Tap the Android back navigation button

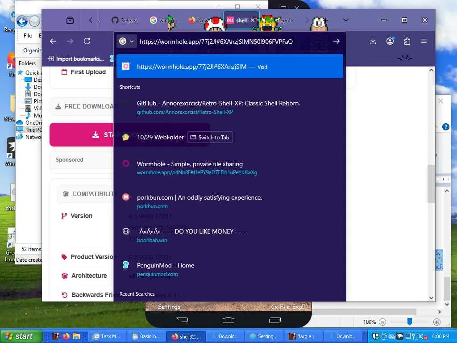click(x=183, y=320)
